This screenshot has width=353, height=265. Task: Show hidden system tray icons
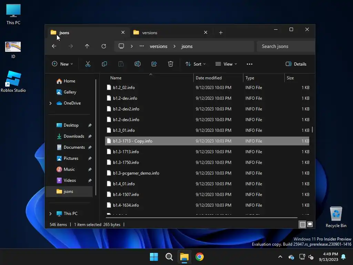[x=280, y=257]
